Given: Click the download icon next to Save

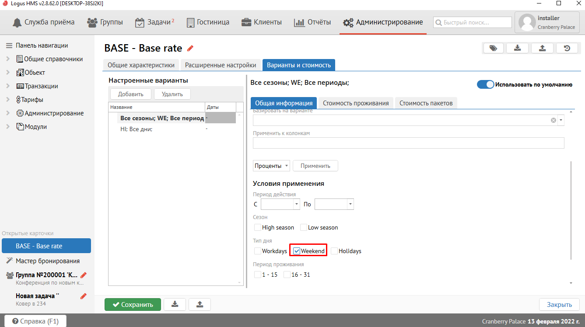Looking at the screenshot, I should coord(175,304).
